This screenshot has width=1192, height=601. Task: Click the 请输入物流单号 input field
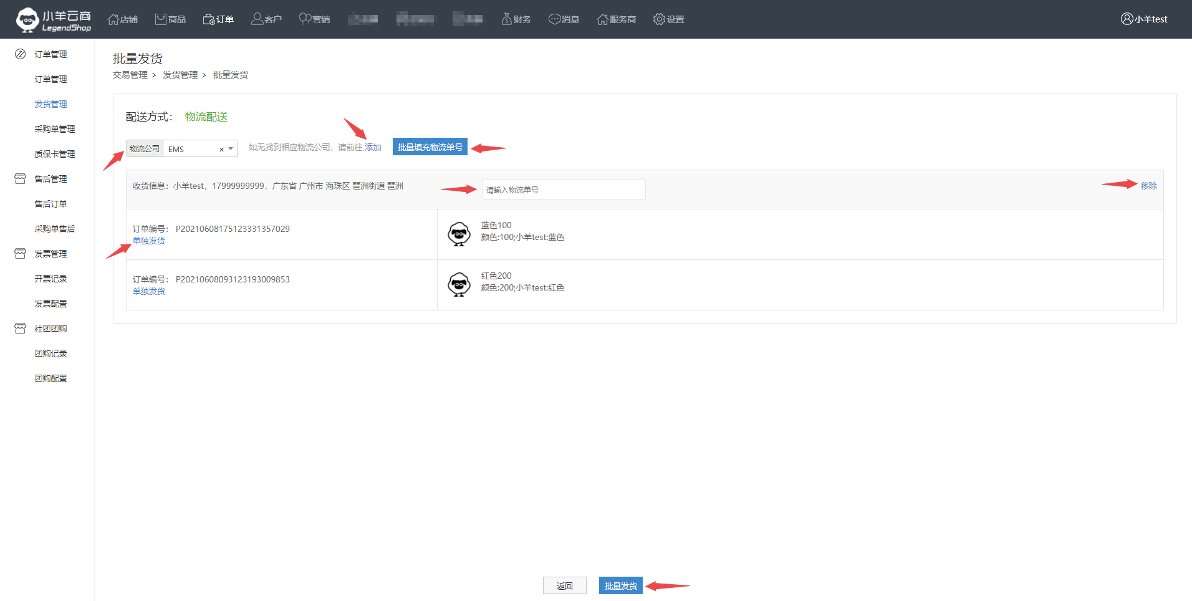tap(564, 190)
